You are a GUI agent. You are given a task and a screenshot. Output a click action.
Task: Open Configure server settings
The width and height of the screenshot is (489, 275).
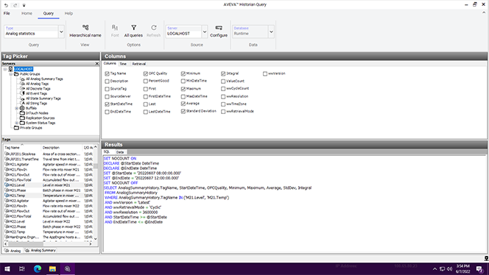click(219, 31)
